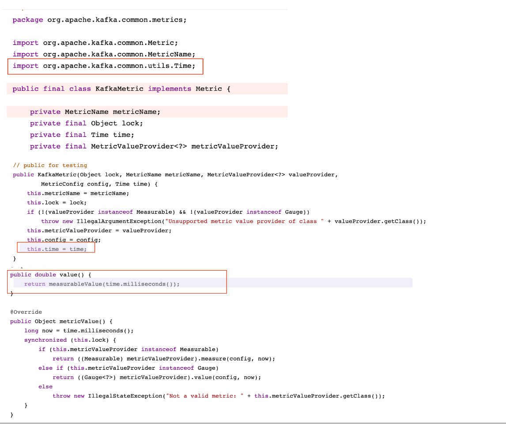The height and width of the screenshot is (424, 506).
Task: Click the valueProvider instanceof Measurable condition line
Action: tap(168, 212)
